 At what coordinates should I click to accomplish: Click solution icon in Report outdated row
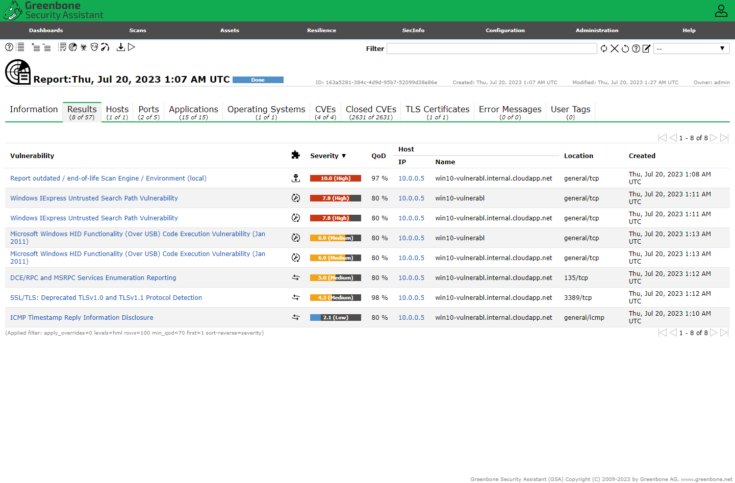tap(296, 178)
